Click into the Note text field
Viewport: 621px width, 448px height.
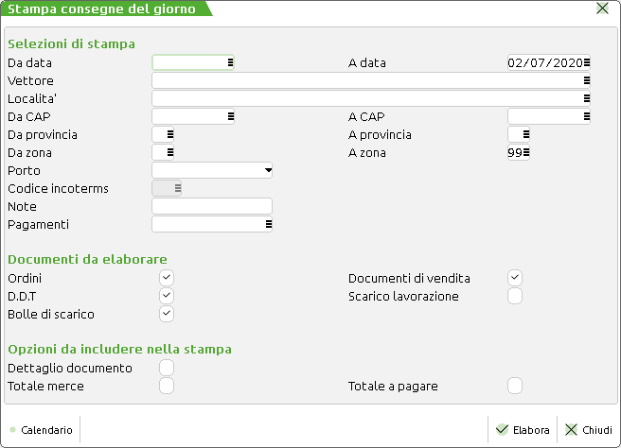[x=212, y=206]
